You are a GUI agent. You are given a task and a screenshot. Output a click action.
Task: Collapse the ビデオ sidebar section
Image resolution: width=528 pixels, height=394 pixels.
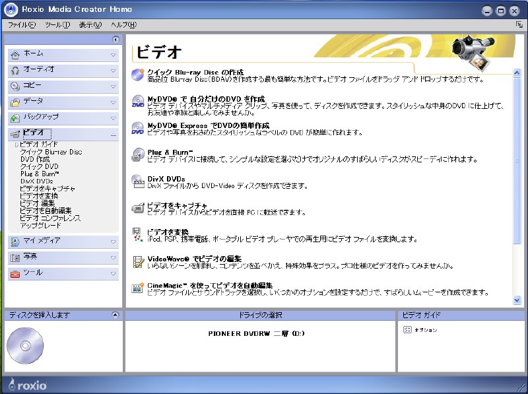click(113, 133)
